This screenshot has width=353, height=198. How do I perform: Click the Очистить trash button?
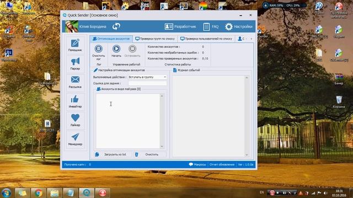point(149,155)
